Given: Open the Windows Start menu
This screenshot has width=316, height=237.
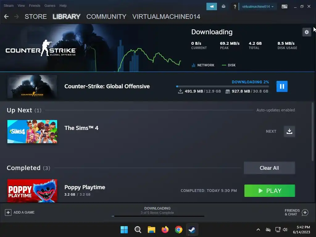Looking at the screenshot, I should click(x=124, y=230).
